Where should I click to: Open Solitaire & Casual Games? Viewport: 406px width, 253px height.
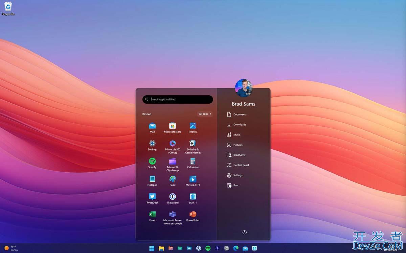tap(193, 147)
